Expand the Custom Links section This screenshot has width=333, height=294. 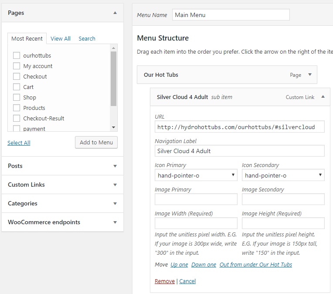[115, 185]
